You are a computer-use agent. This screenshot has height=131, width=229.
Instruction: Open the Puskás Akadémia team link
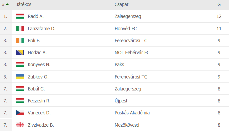[x=132, y=113]
